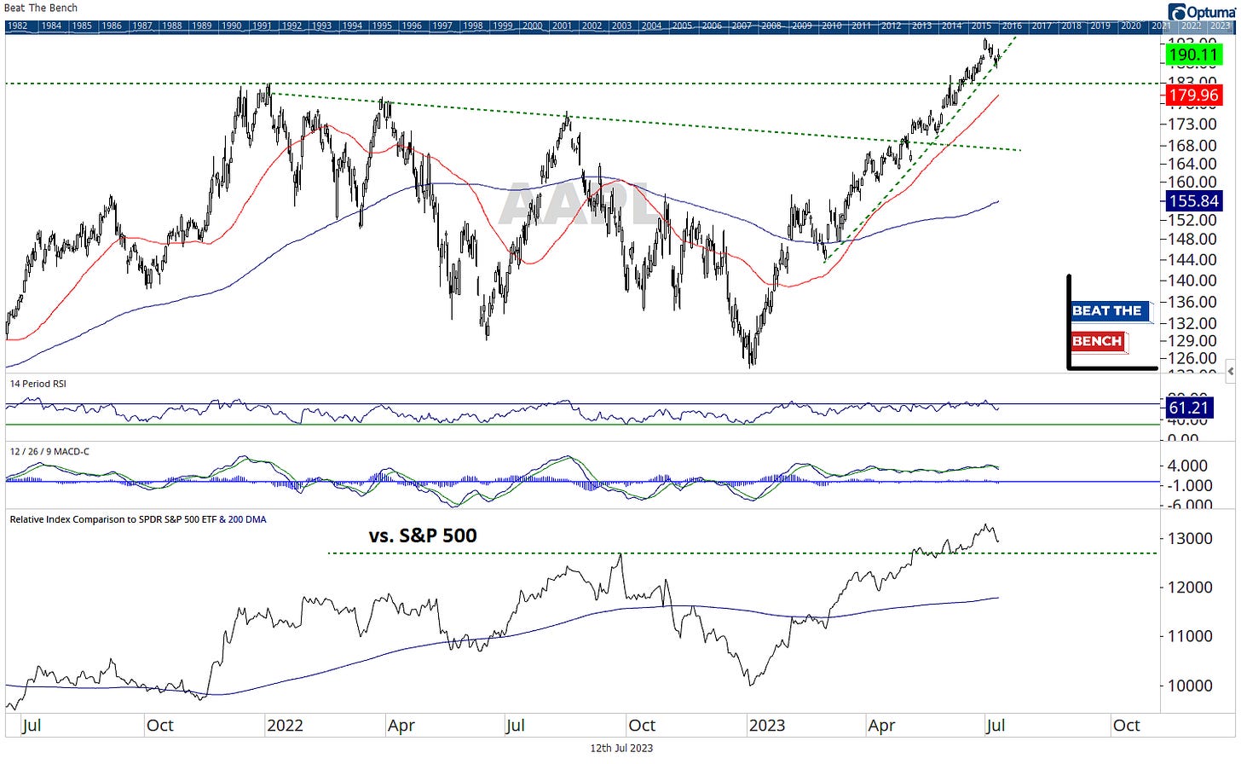The width and height of the screenshot is (1241, 764).
Task: Select 2001 in the year navigator bar
Action: pos(563,26)
